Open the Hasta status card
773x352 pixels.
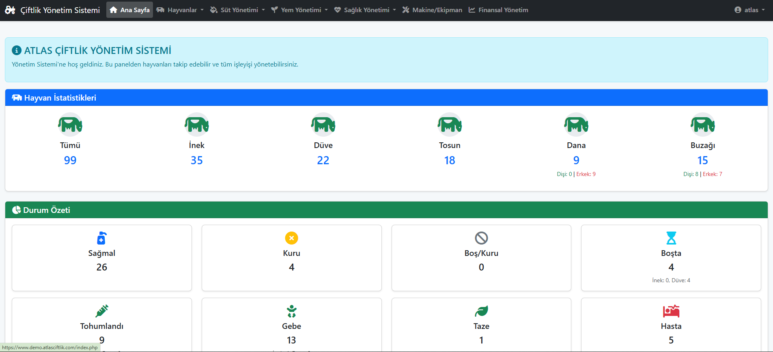click(x=671, y=325)
